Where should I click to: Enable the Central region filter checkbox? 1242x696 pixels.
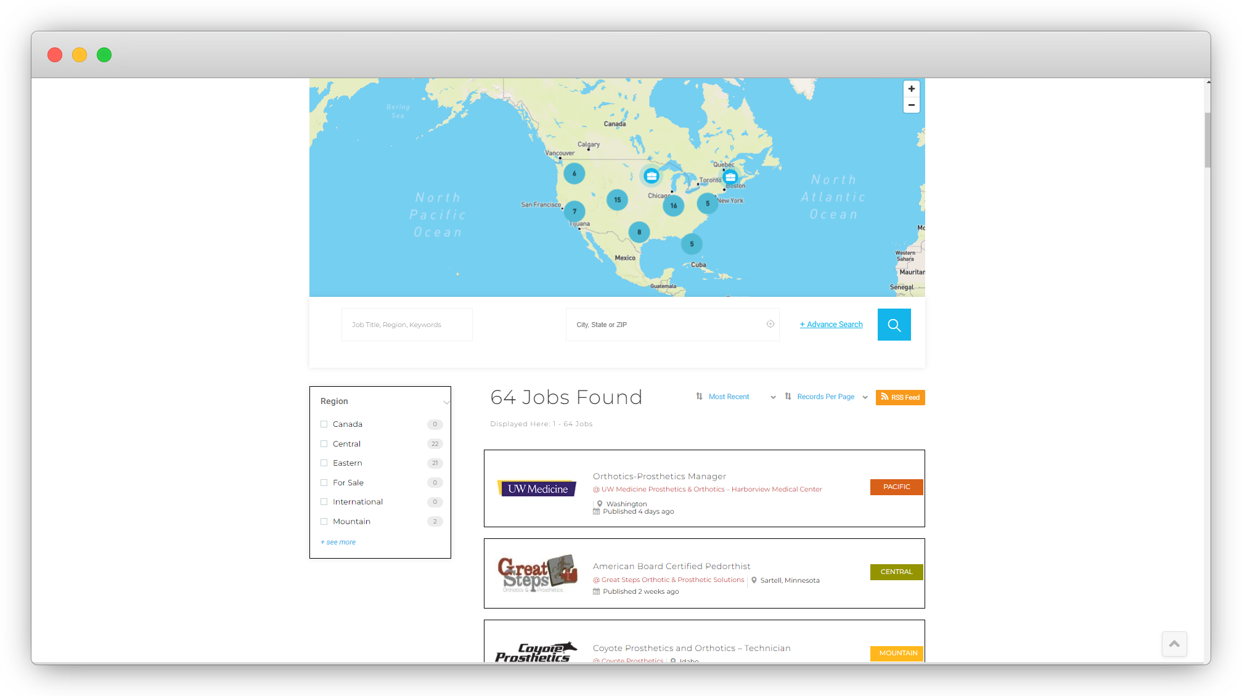(324, 443)
